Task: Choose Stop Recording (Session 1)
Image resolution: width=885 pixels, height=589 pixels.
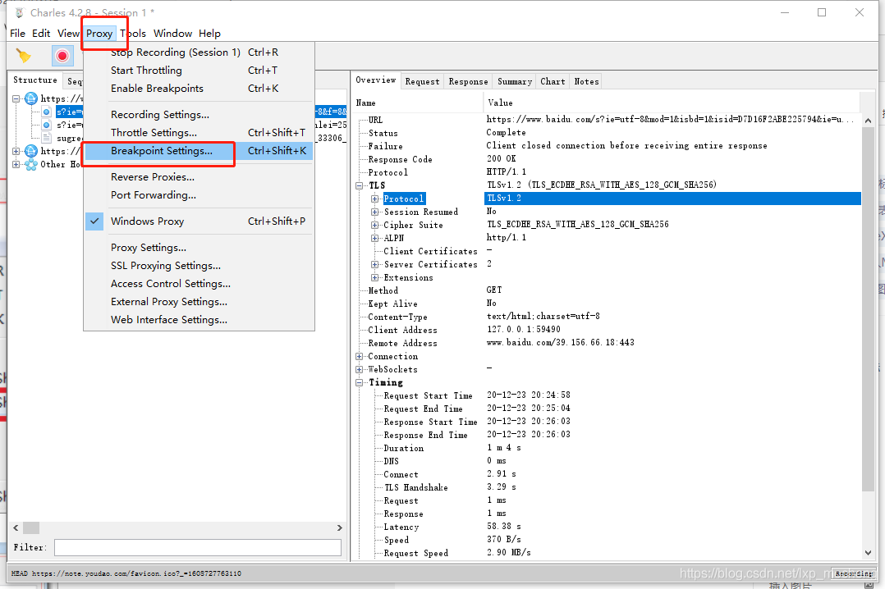Action: pyautogui.click(x=199, y=53)
